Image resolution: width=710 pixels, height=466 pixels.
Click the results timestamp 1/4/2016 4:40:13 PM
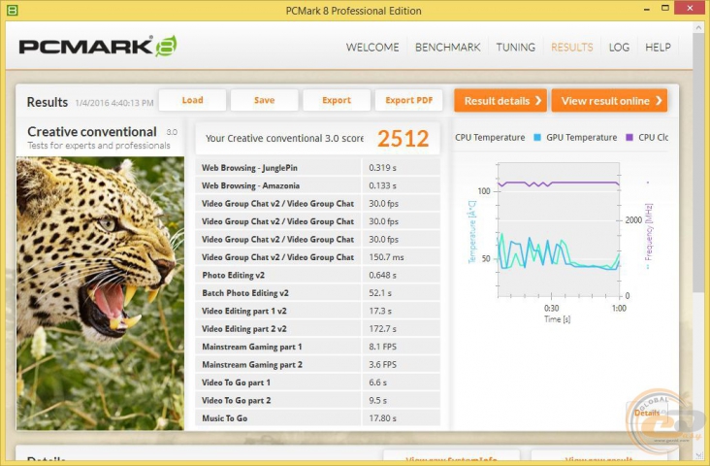[114, 103]
